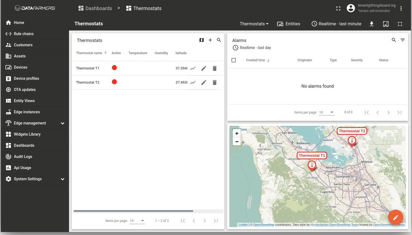Delete Thermostat T2
Image resolution: width=412 pixels, height=235 pixels.
click(215, 82)
